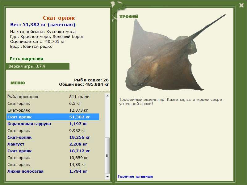Viewport: 247px width, 185px height.
Task: Select highlighted Скат-орляк 51,382 кг row
Action: (x=53, y=117)
